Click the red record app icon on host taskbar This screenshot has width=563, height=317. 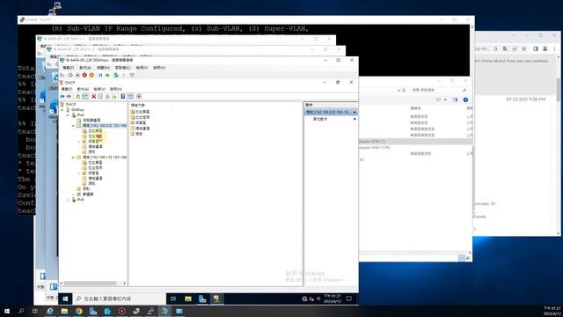point(122,311)
